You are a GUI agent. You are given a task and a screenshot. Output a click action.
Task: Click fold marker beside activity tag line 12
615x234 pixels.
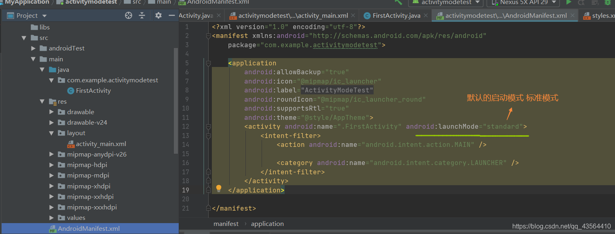click(209, 127)
